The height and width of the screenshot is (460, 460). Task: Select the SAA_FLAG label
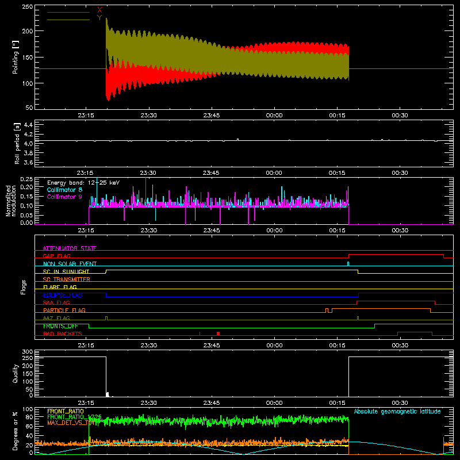[56, 302]
